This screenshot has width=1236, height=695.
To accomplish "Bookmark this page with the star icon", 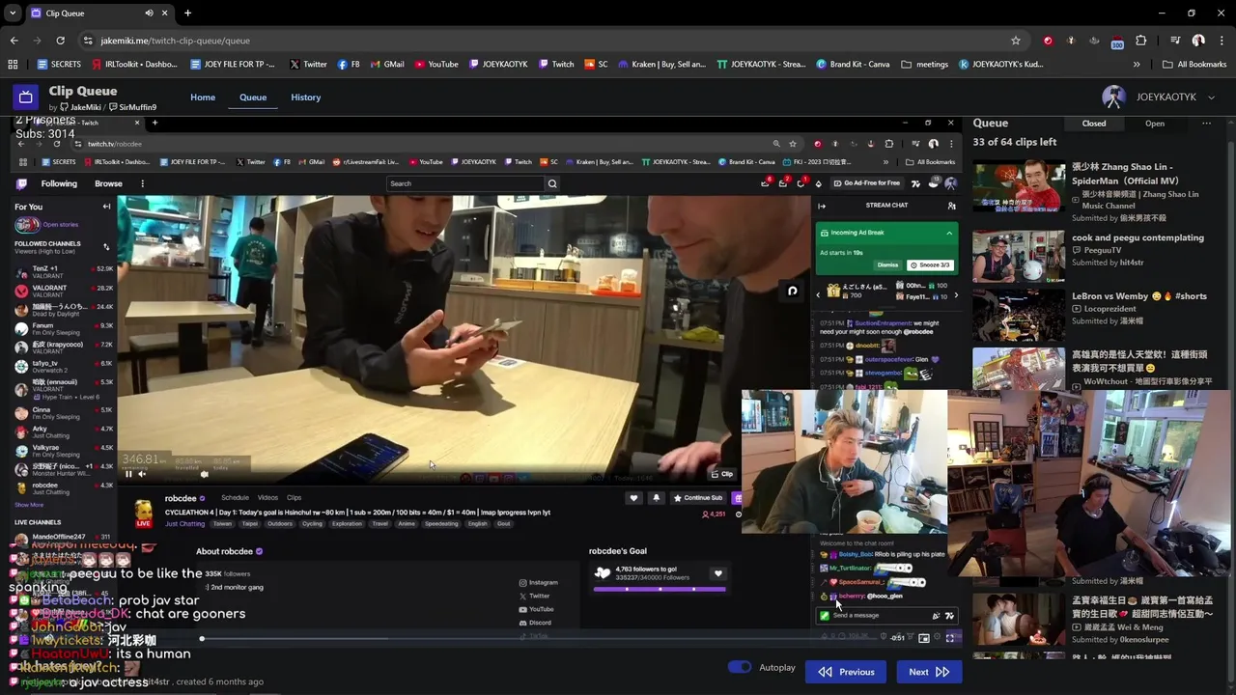I will click(1015, 41).
